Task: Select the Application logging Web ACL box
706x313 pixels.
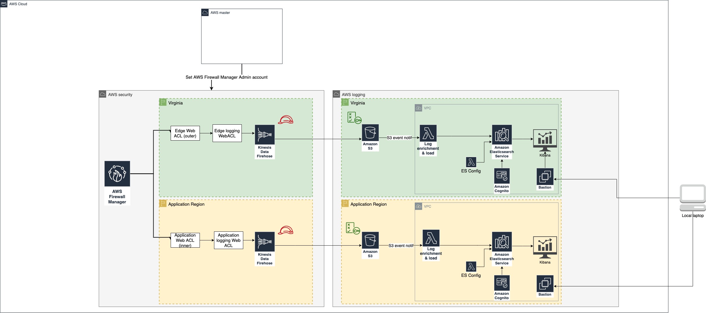Action: coord(228,240)
